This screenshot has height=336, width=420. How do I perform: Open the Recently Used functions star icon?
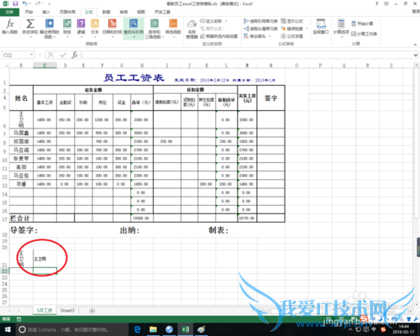(x=50, y=24)
